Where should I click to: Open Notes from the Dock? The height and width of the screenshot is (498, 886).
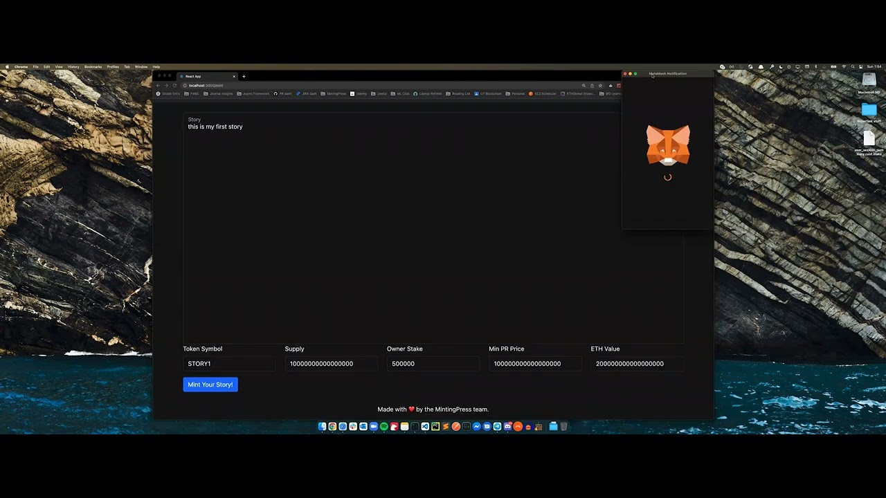[x=404, y=427]
